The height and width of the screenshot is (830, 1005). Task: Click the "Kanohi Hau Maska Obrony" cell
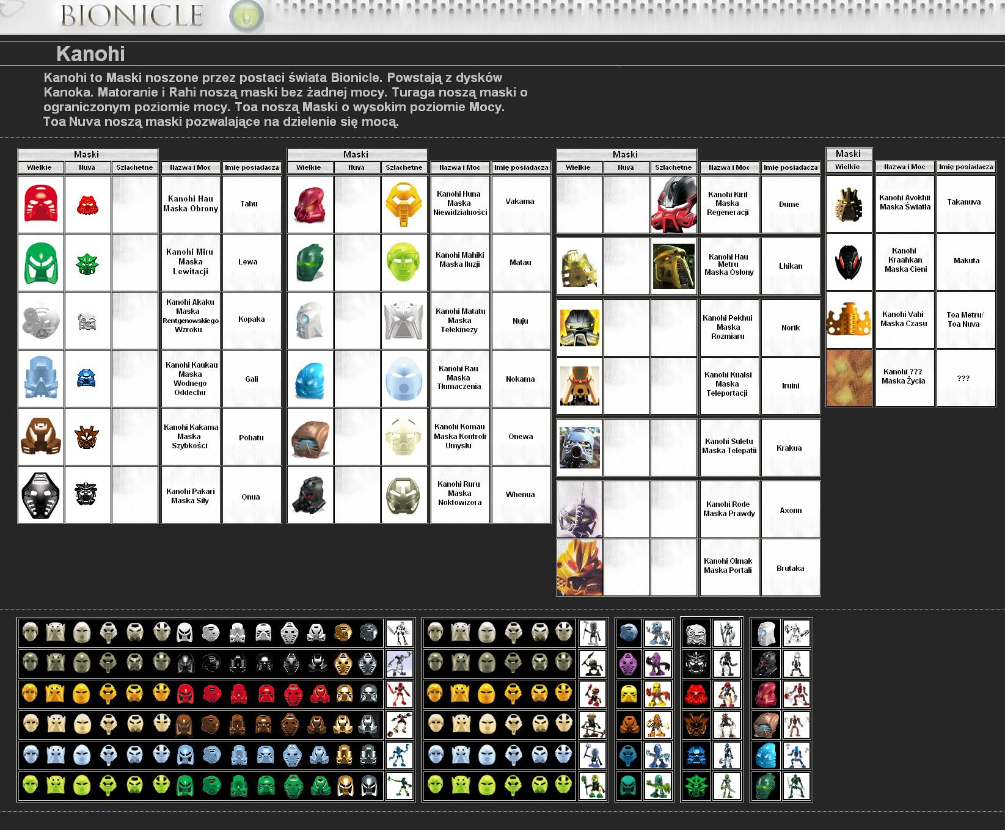click(191, 204)
